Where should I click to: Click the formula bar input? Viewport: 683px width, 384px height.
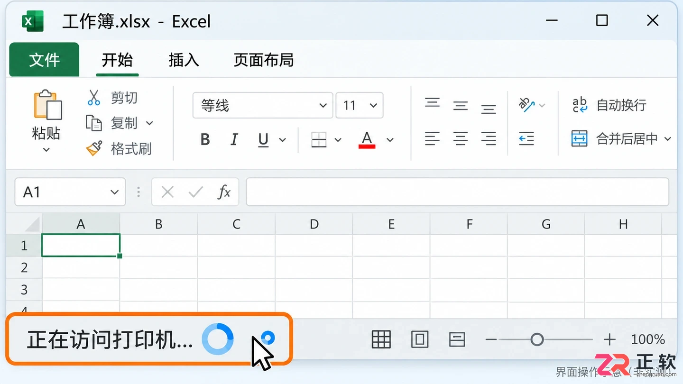pos(457,192)
